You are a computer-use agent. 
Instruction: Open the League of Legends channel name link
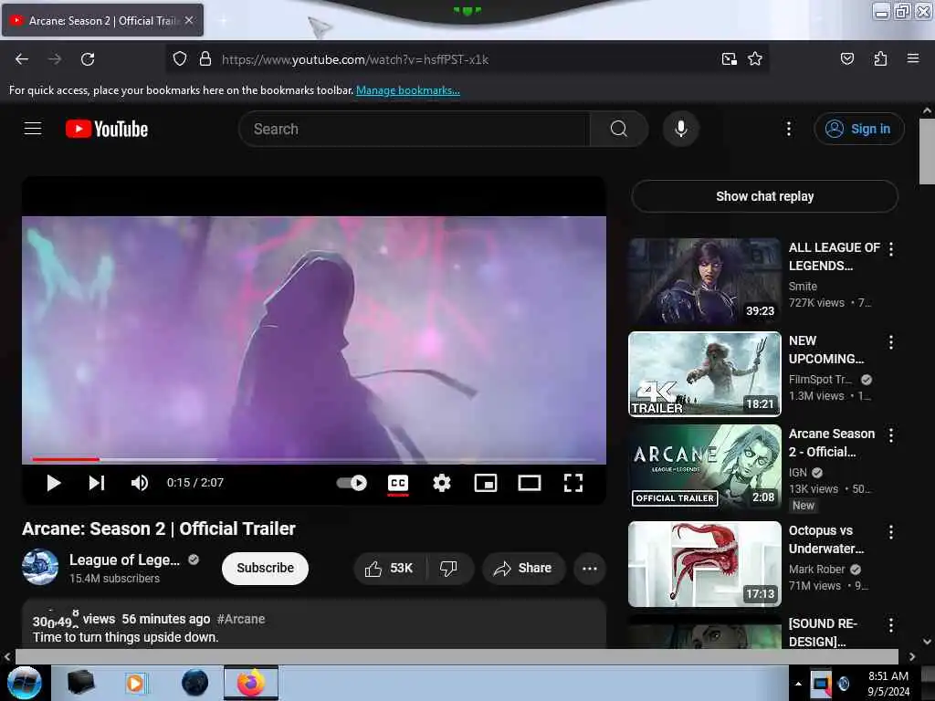pos(124,560)
